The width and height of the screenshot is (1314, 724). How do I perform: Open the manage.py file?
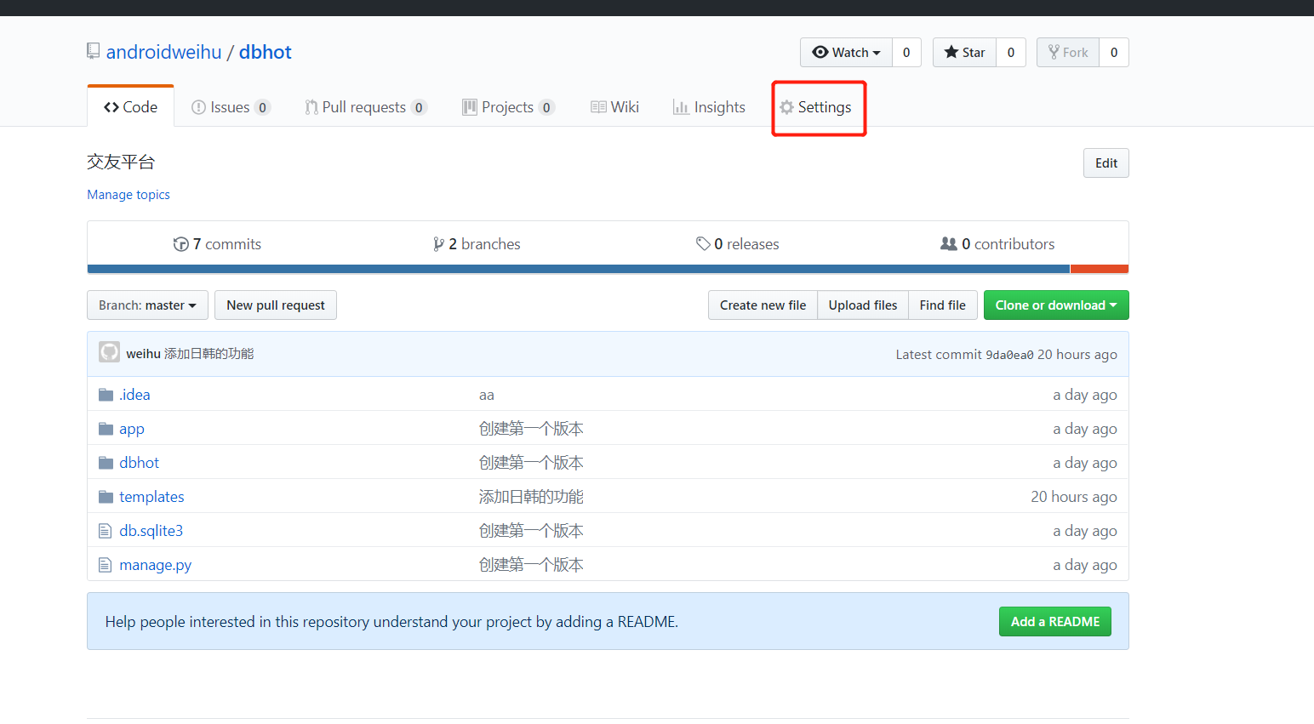click(156, 565)
